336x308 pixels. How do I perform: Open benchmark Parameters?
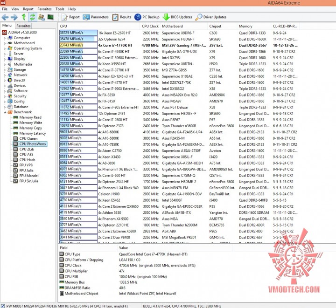96,17
